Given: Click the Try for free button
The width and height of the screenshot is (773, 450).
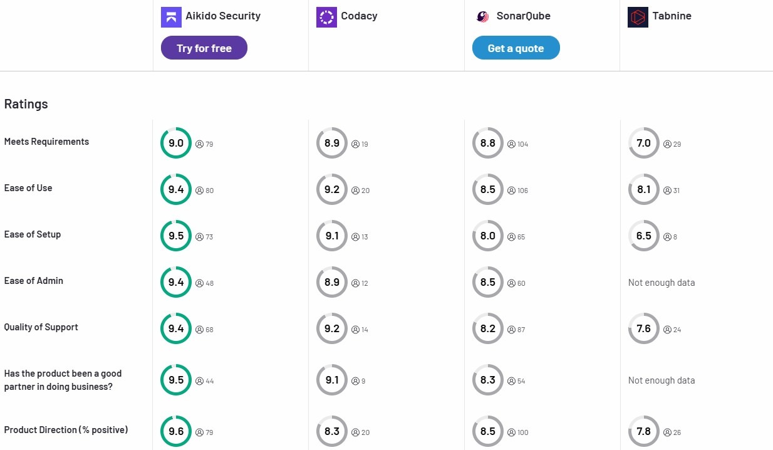Looking at the screenshot, I should click(x=204, y=48).
